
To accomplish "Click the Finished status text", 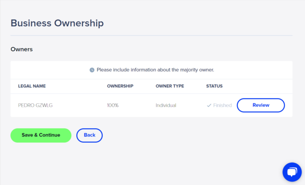I will pos(222,105).
